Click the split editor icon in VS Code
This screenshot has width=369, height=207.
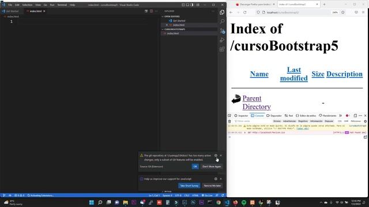pos(151,11)
